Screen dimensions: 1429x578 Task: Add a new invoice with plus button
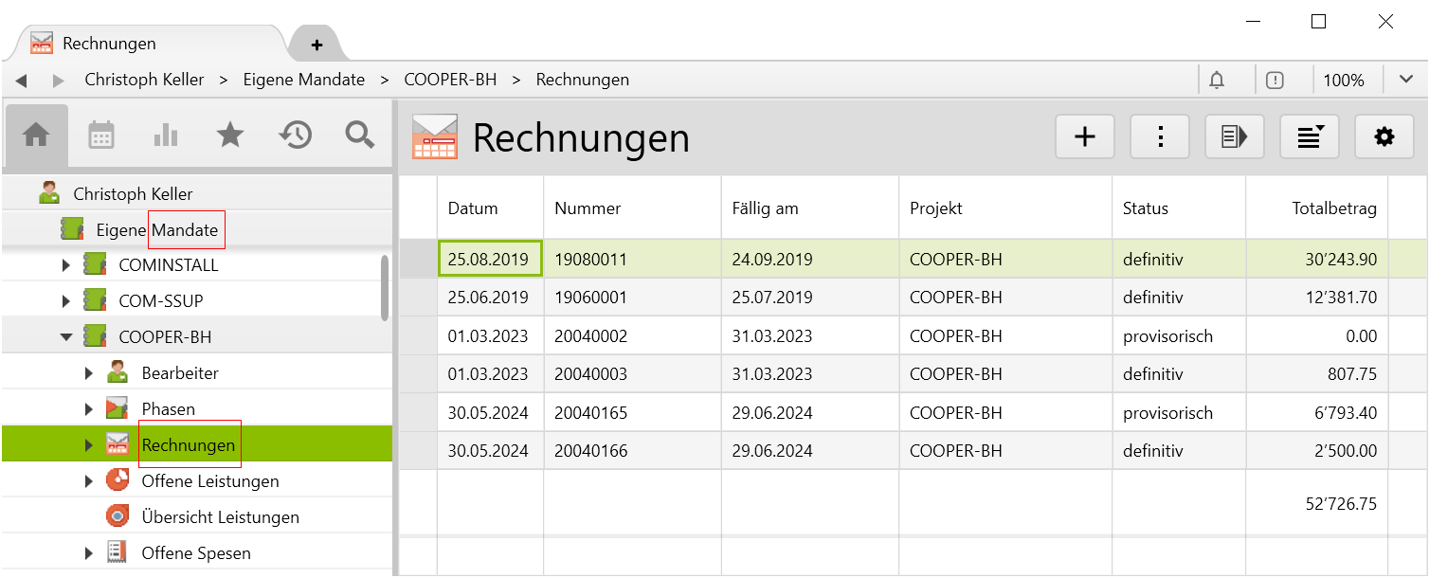(1084, 137)
